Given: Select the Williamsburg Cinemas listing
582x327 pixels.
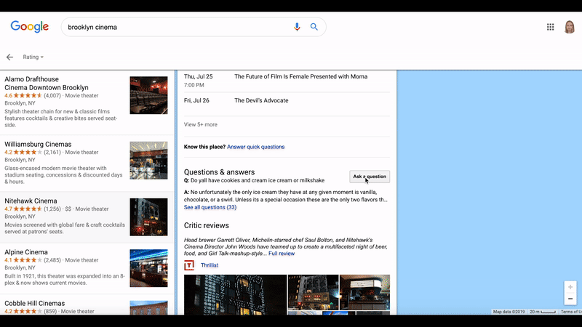Looking at the screenshot, I should [x=87, y=163].
